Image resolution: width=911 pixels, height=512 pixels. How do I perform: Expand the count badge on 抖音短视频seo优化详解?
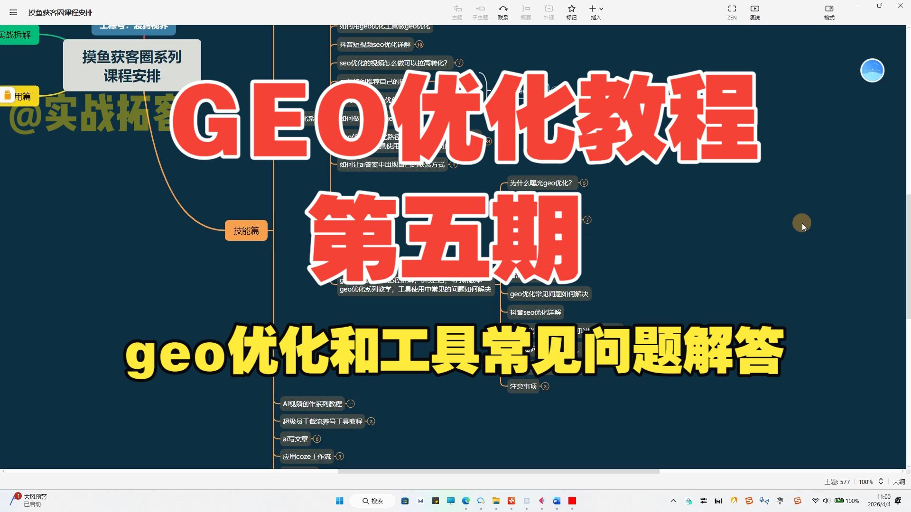click(419, 45)
